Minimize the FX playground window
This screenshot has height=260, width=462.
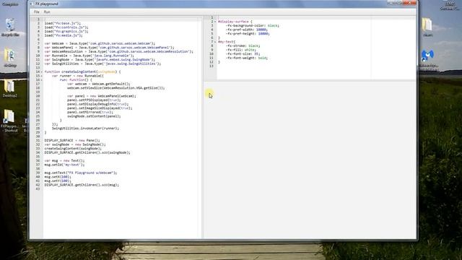(391, 3)
